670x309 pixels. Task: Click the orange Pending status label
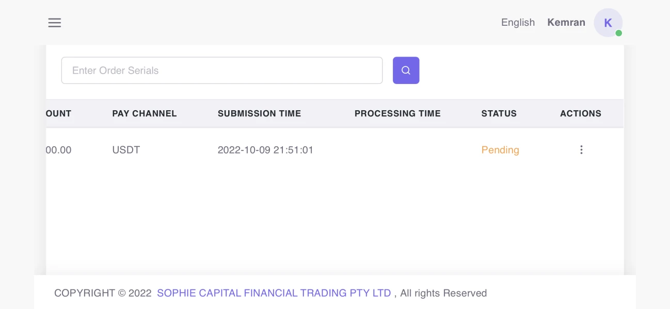pyautogui.click(x=500, y=150)
